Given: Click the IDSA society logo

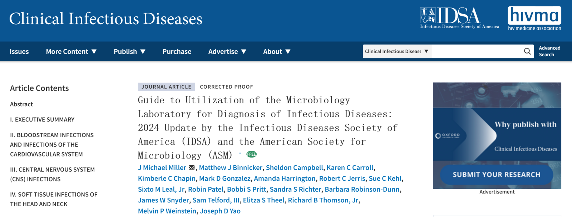Looking at the screenshot, I should pyautogui.click(x=459, y=18).
